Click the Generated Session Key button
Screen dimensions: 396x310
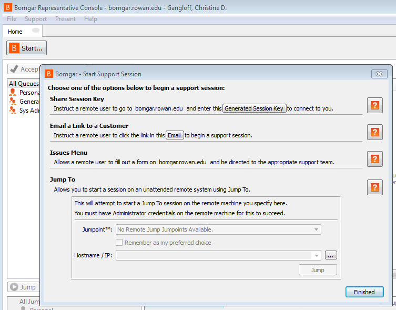pos(254,108)
